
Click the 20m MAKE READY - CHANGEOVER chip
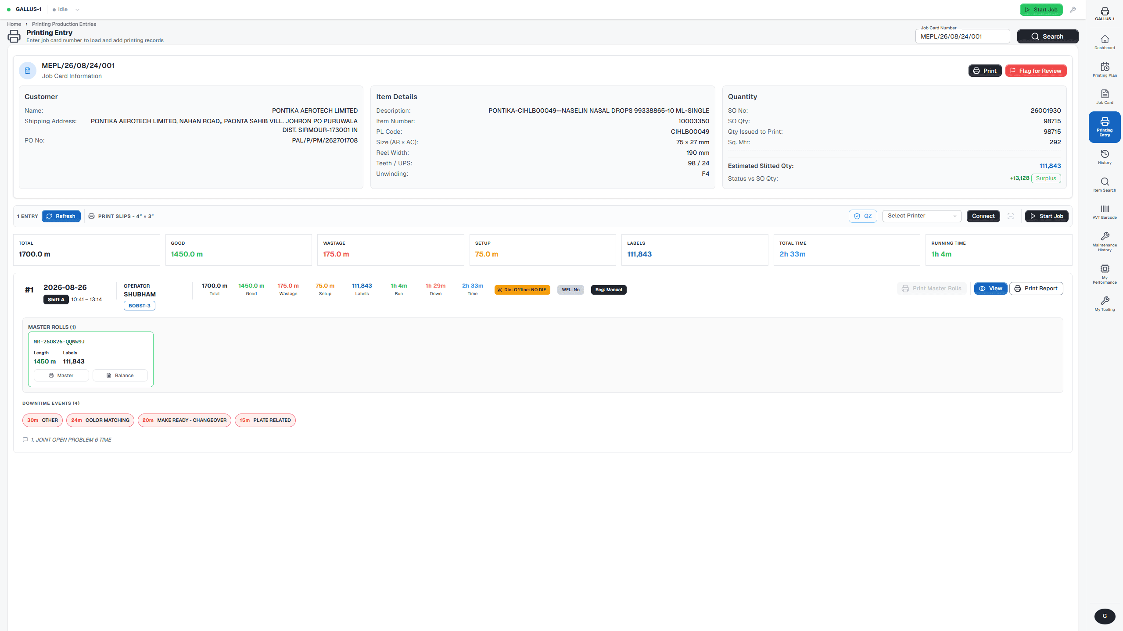click(x=184, y=420)
